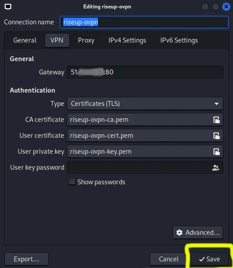The image size is (233, 268).
Task: Browse for User private key file icon
Action: tap(217, 151)
